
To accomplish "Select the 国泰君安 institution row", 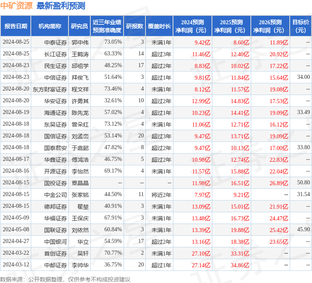I will coord(56,148).
